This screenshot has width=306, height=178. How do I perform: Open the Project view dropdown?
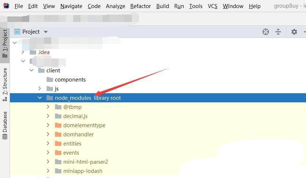pyautogui.click(x=46, y=32)
